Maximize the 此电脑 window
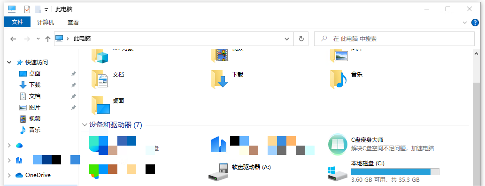Viewport: 485px width, 186px height. pos(448,9)
